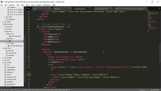The image size is (161, 91).
Task: Expand the tests folder
Action: coord(3,60)
